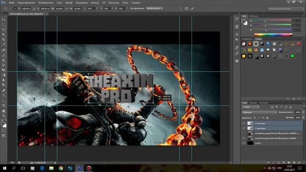306x172 pixels.
Task: Click the layer opacity value field
Action: (x=298, y=112)
